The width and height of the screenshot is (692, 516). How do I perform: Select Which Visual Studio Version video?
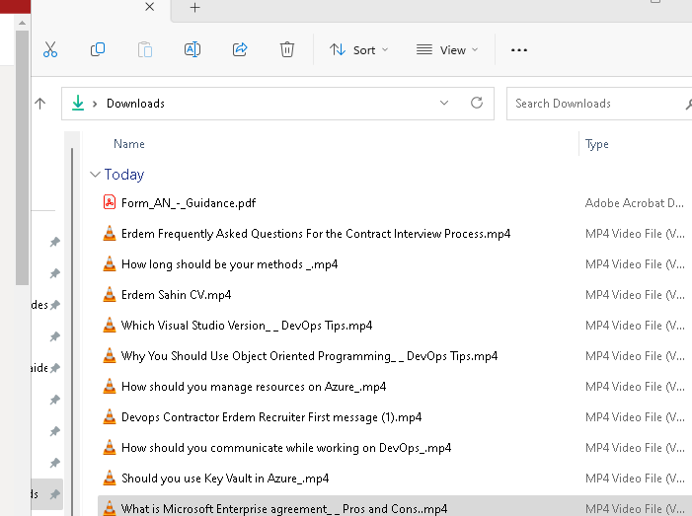click(x=247, y=326)
